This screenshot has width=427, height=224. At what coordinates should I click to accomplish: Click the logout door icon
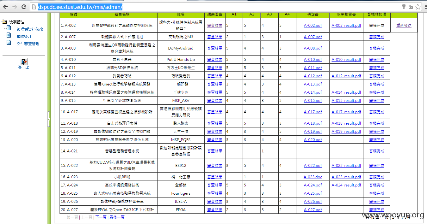pos(24,62)
